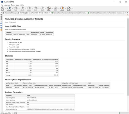Open the graphs dropdown arrow
Image resolution: width=129 pixels, height=114 pixels.
(52, 9)
